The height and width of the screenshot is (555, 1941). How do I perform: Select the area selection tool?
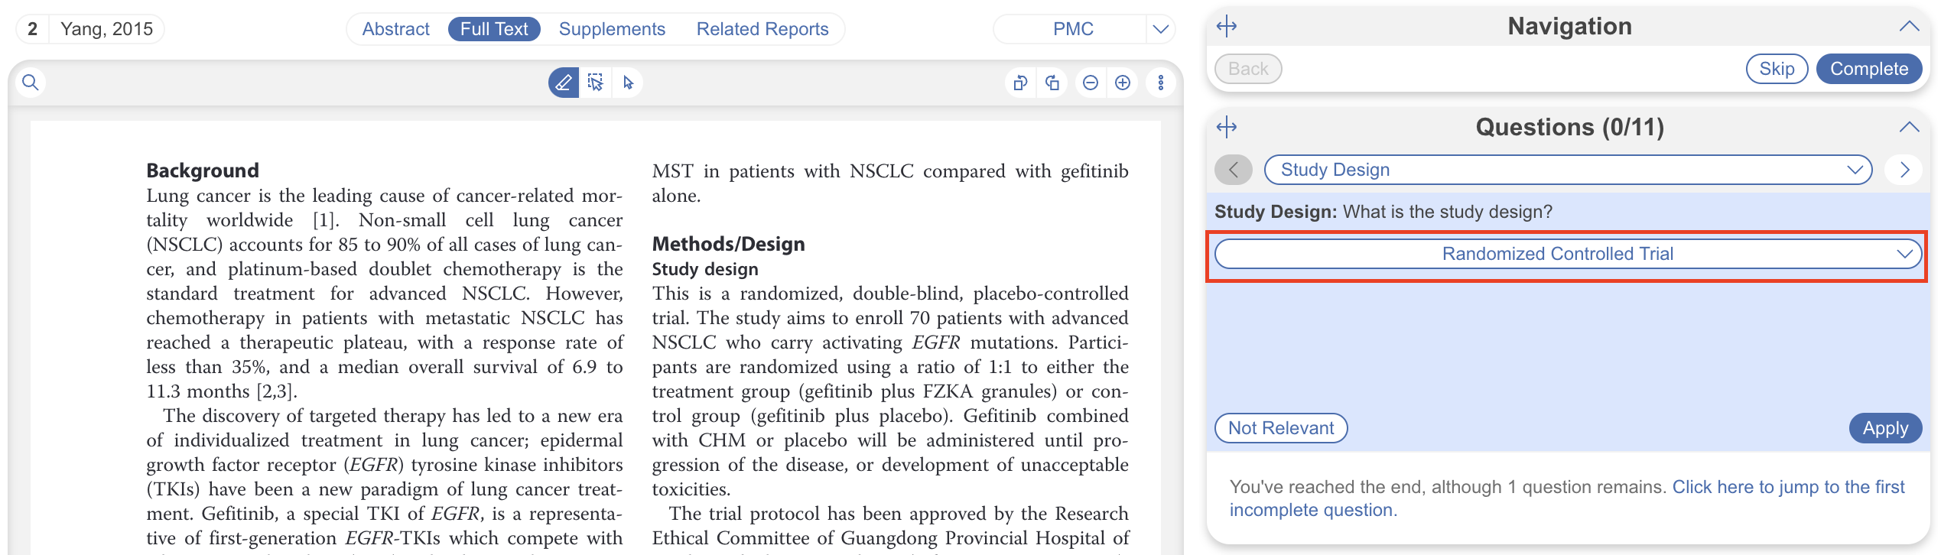tap(596, 83)
